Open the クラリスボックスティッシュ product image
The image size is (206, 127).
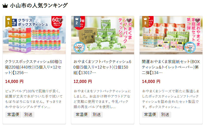pos(34,35)
